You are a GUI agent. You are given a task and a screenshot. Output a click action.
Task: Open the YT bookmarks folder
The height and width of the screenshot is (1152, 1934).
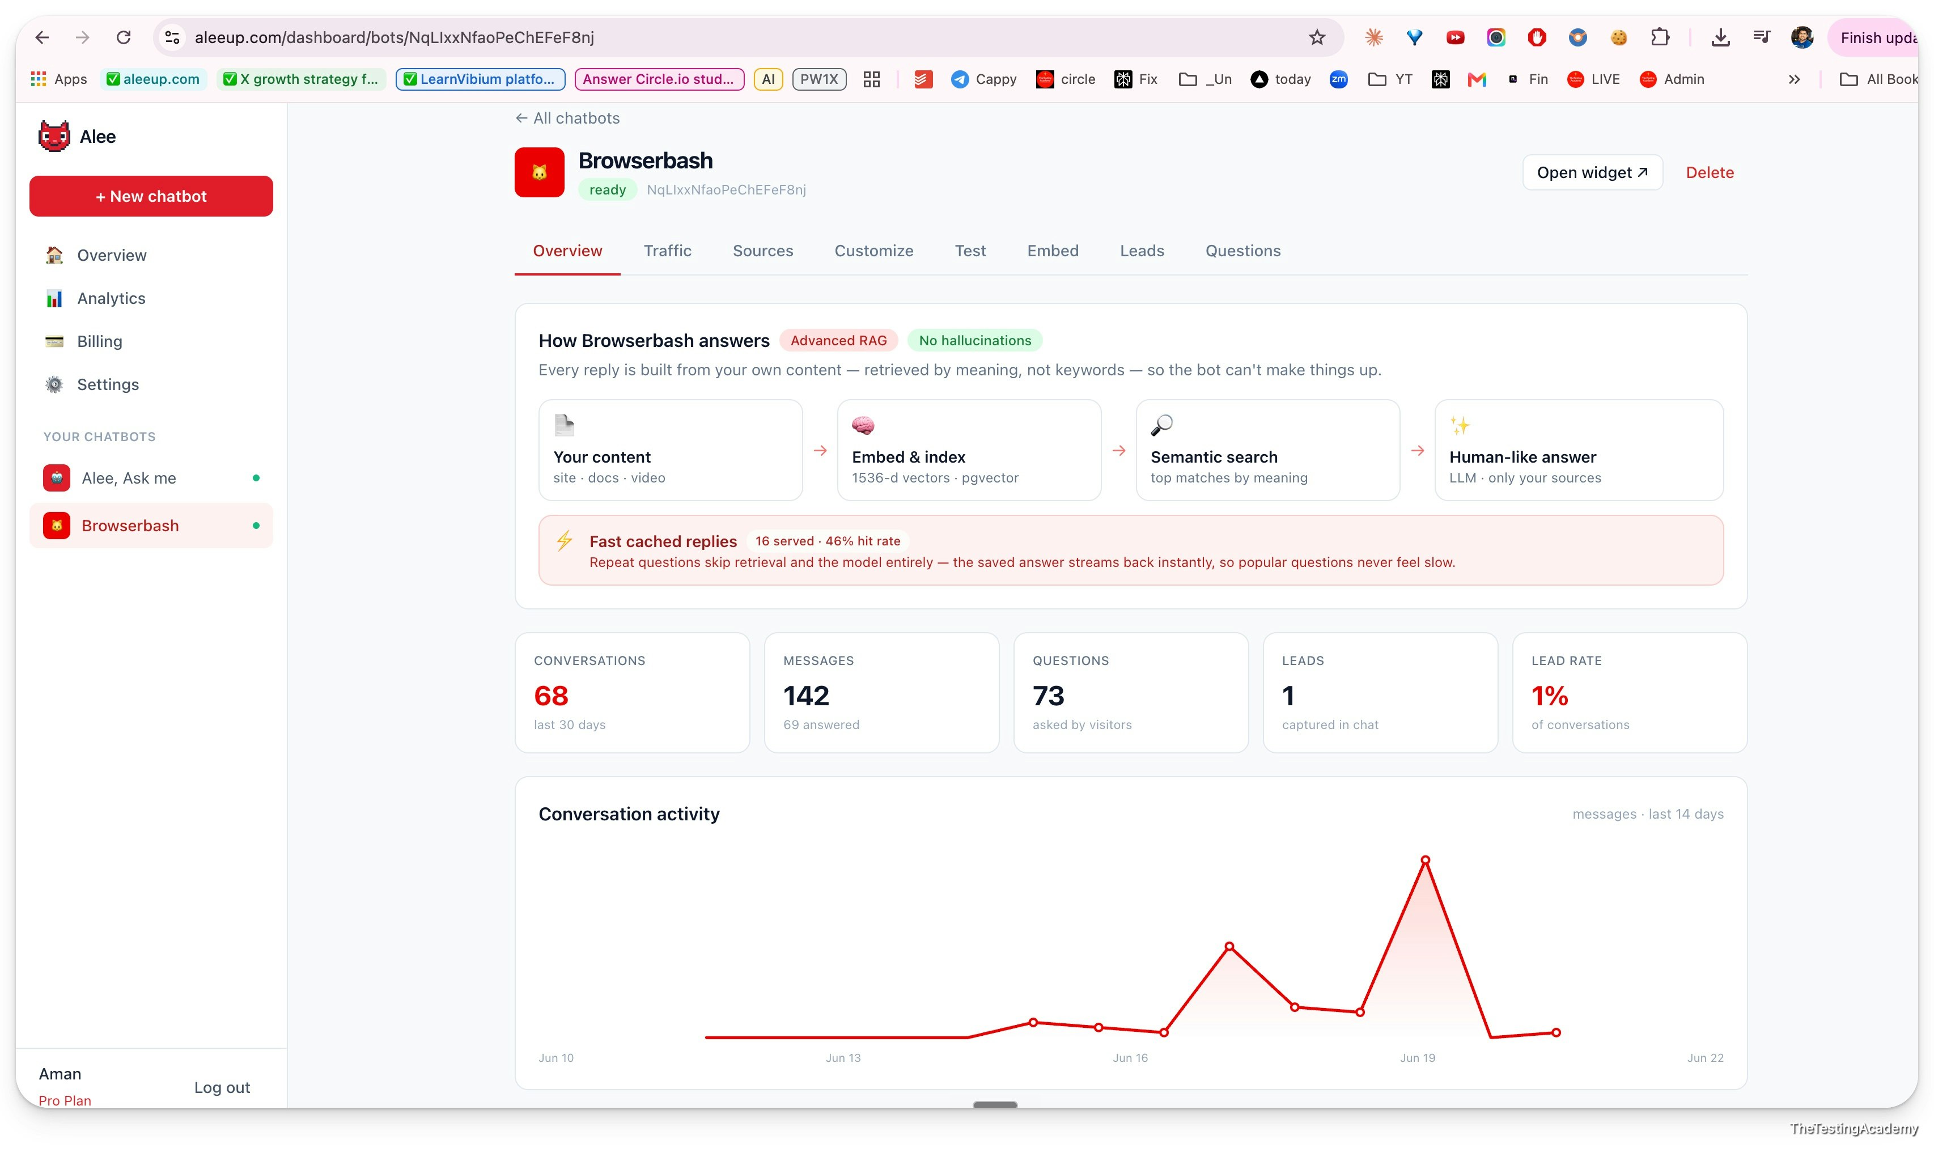[1390, 79]
